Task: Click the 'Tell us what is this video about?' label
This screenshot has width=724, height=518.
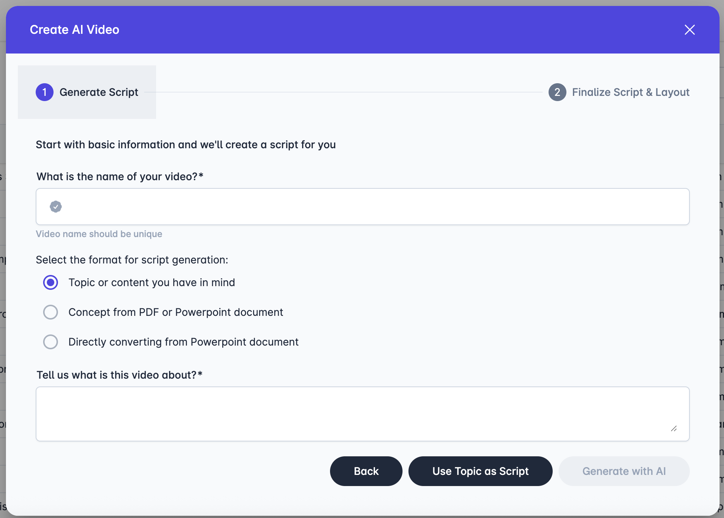Action: tap(119, 375)
